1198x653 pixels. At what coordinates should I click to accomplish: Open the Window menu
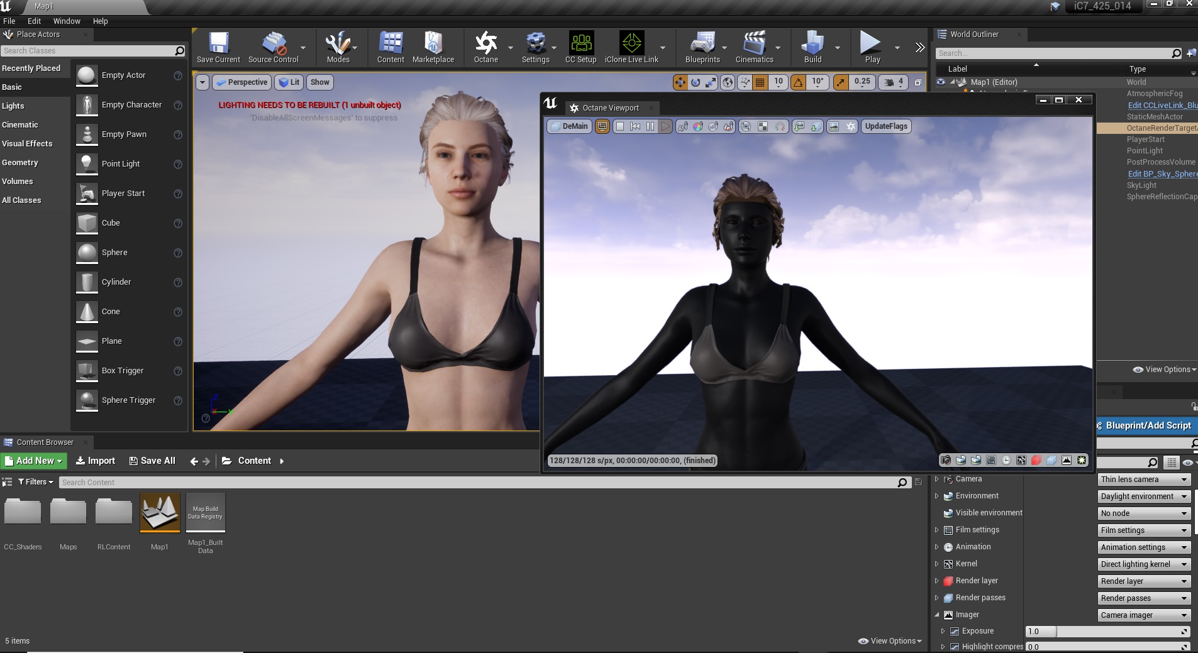tap(67, 21)
